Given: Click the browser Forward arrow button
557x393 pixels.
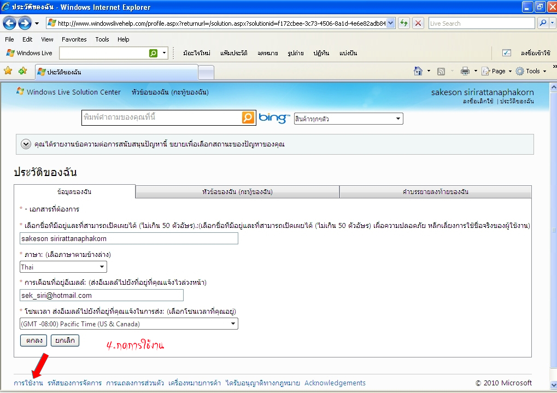Looking at the screenshot, I should [x=25, y=24].
